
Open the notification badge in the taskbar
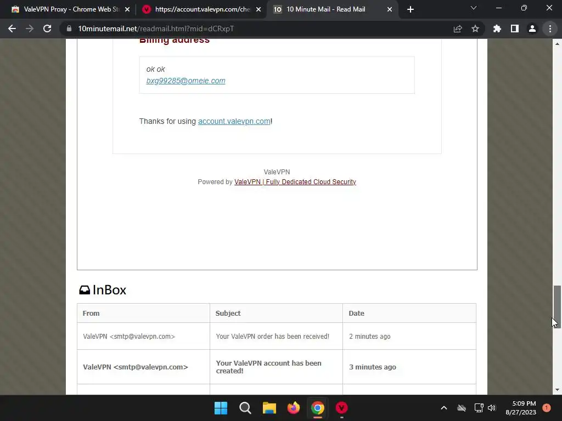point(547,408)
